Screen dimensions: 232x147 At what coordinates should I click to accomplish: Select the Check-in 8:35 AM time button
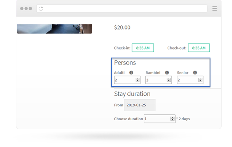tap(143, 48)
